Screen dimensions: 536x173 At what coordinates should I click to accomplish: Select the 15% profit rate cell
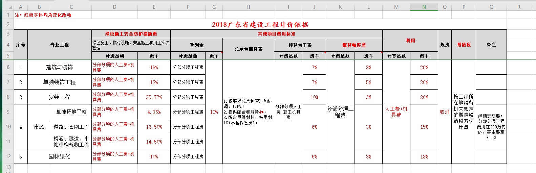coord(424,127)
